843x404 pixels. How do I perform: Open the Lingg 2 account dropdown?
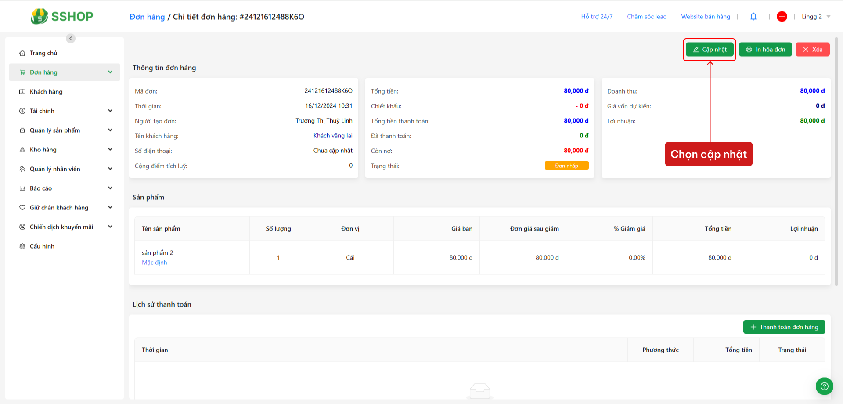[816, 17]
